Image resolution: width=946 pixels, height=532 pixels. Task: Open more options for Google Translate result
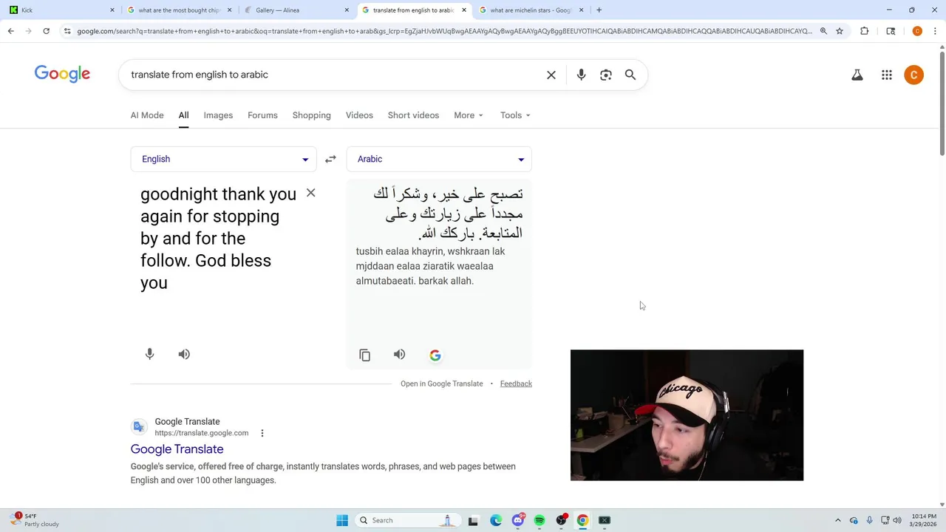coord(262,433)
